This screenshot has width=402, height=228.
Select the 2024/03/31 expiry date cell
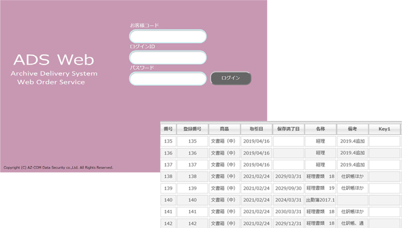[288, 200]
